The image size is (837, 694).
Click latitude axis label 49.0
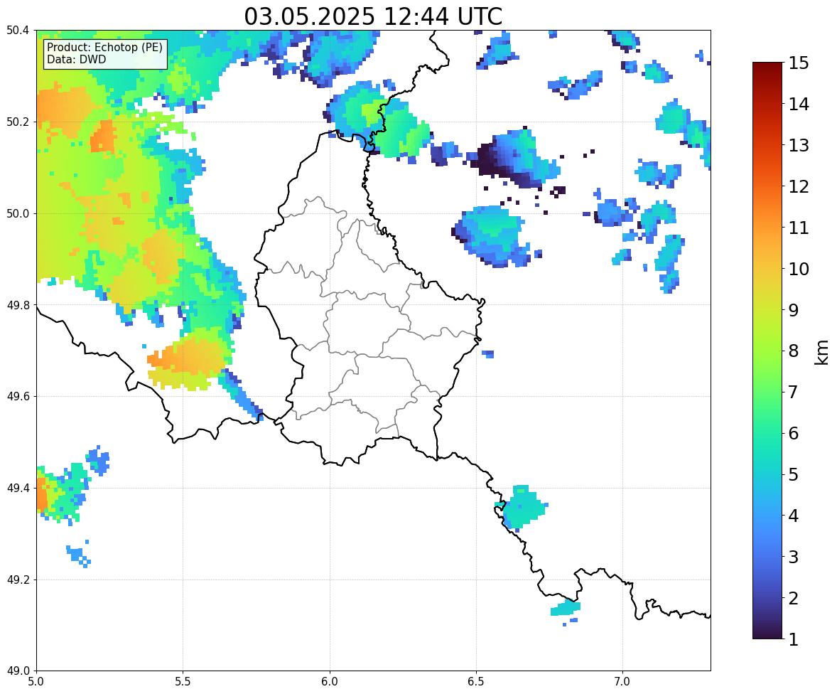(x=18, y=671)
